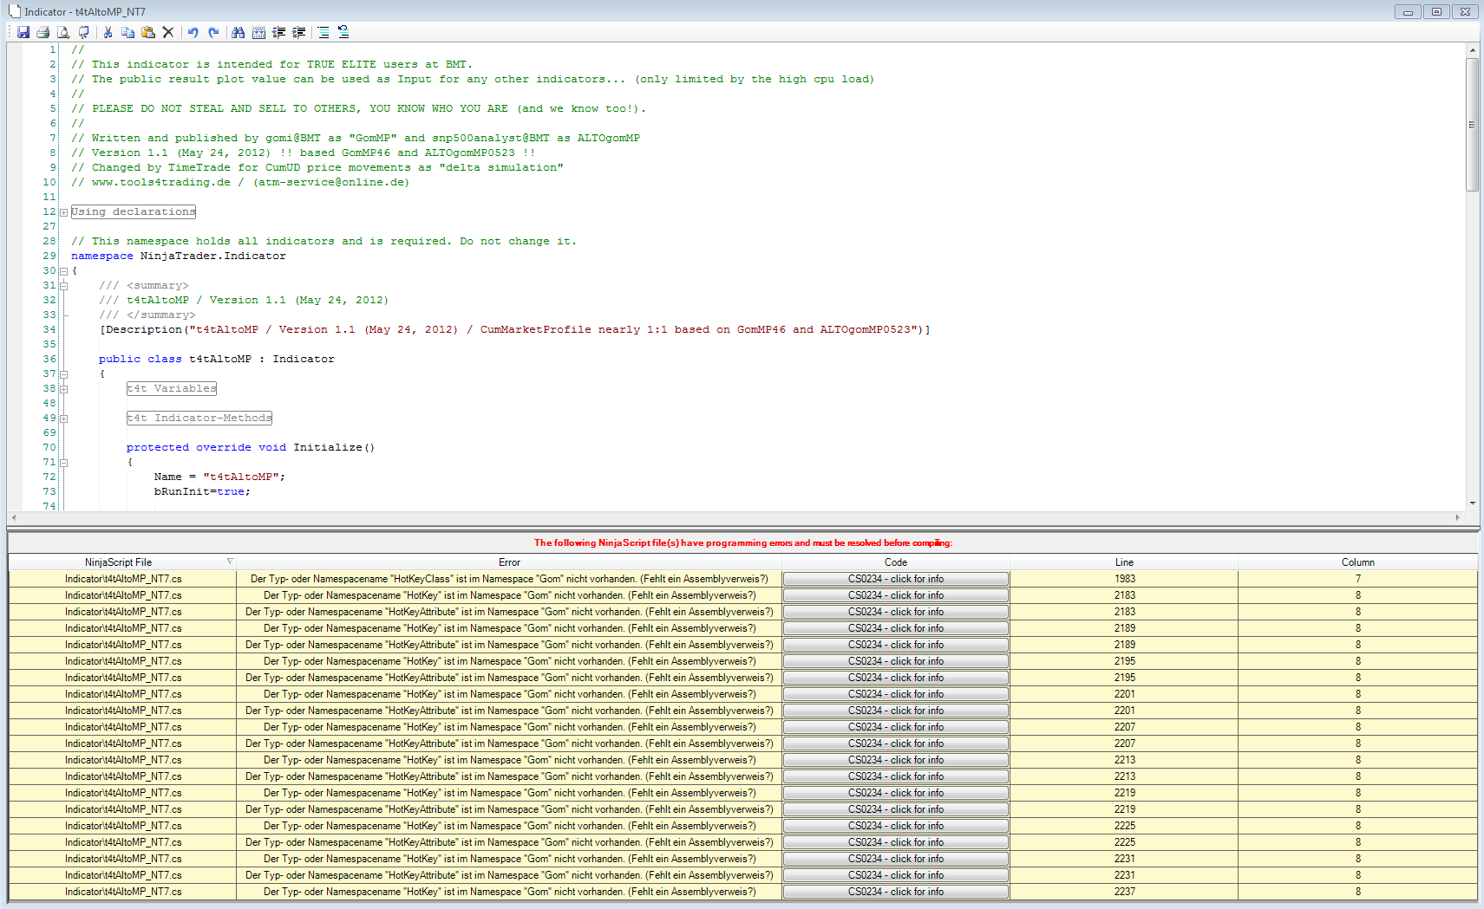This screenshot has height=909, width=1484.
Task: Open print preview with the magnifier page icon
Action: tap(63, 32)
